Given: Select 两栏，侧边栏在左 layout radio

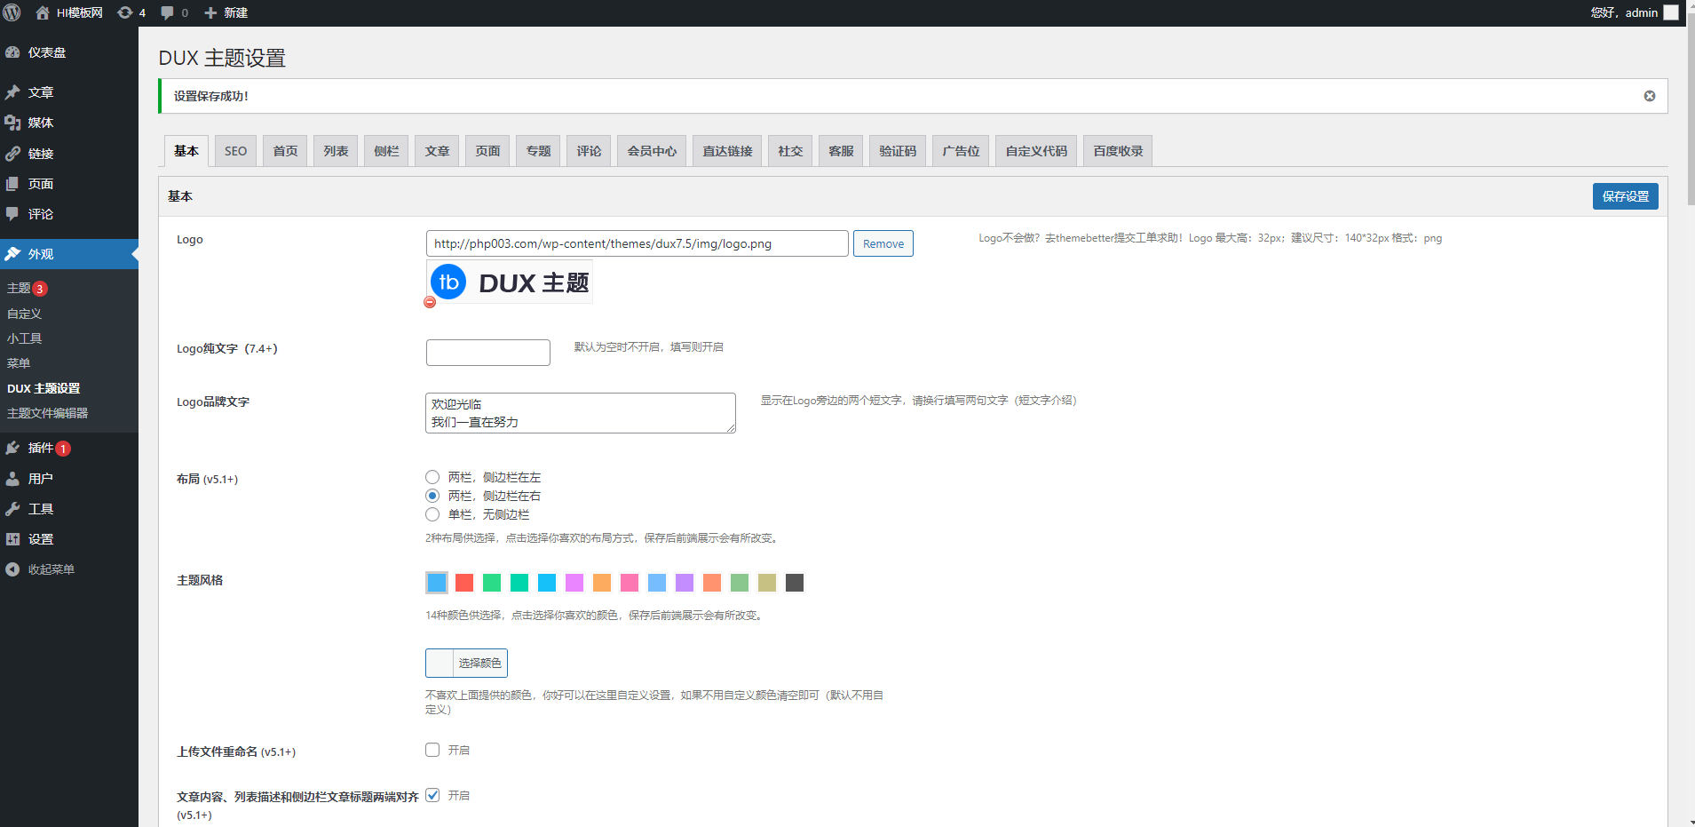Looking at the screenshot, I should pyautogui.click(x=432, y=477).
